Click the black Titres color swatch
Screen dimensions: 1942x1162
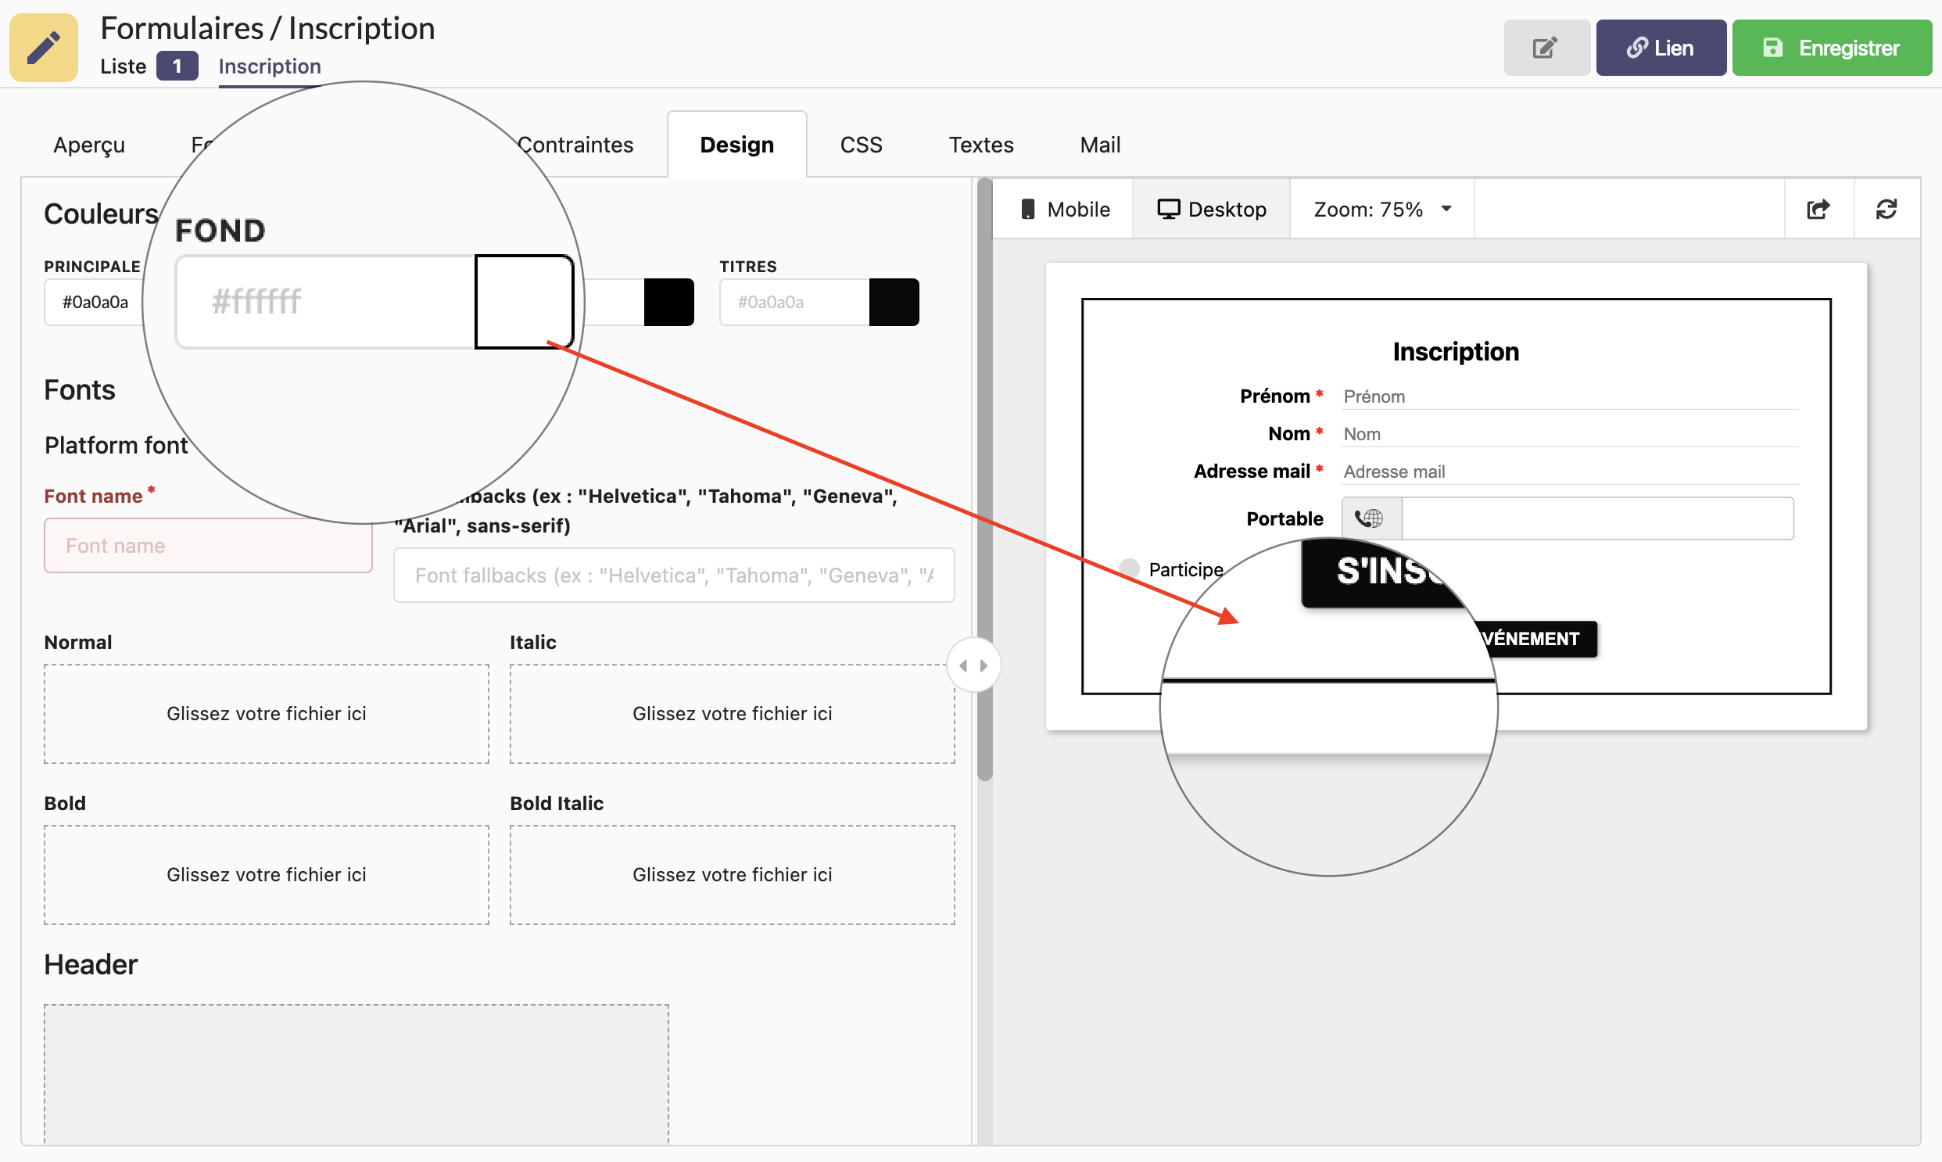tap(893, 302)
